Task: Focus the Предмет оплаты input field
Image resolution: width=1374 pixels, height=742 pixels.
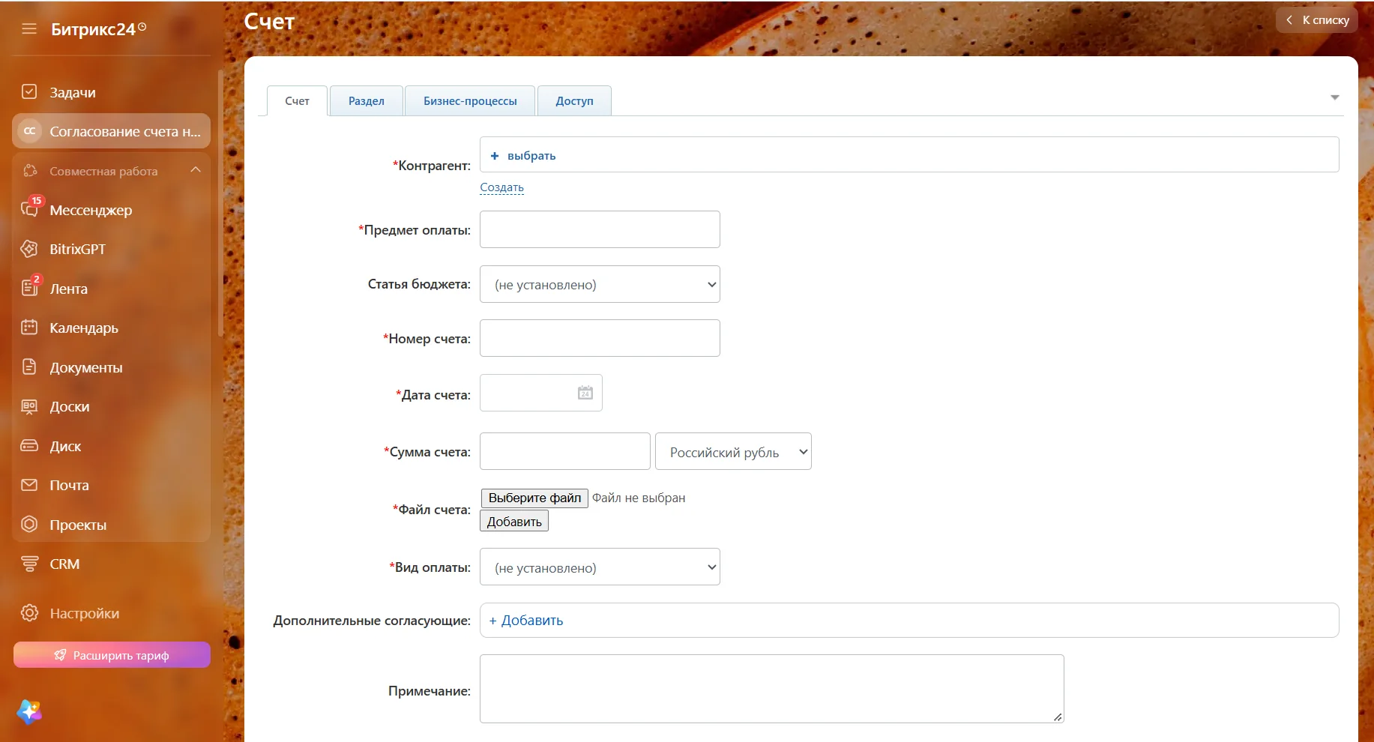Action: 600,229
